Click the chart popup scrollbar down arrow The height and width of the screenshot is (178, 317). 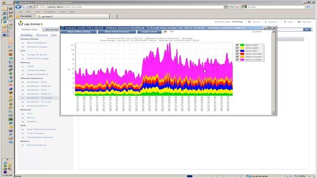point(273,114)
